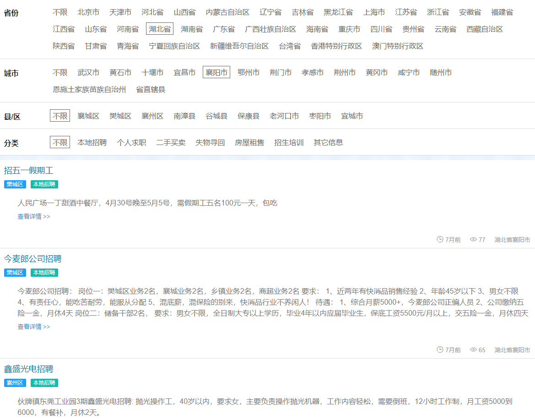The width and height of the screenshot is (535, 419).
Task: Select 南漳县 district filter
Action: (184, 116)
